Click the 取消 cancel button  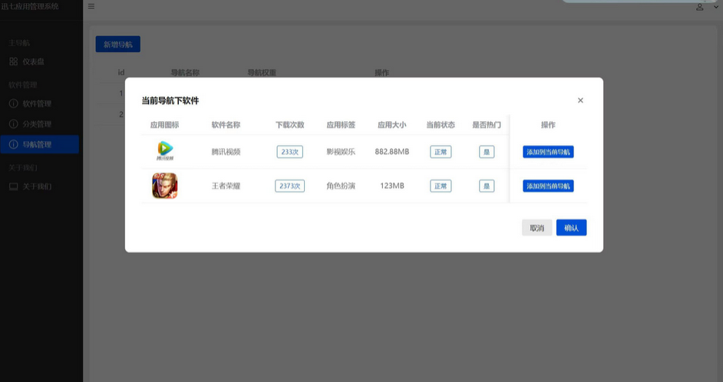[536, 228]
